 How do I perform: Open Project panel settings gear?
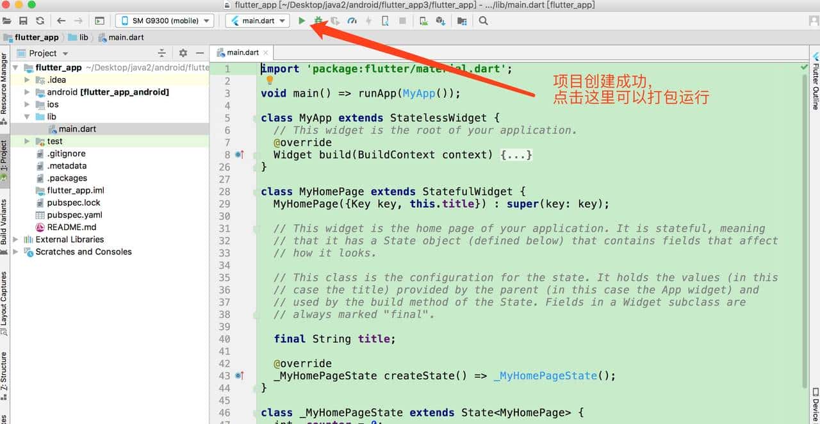tap(183, 53)
